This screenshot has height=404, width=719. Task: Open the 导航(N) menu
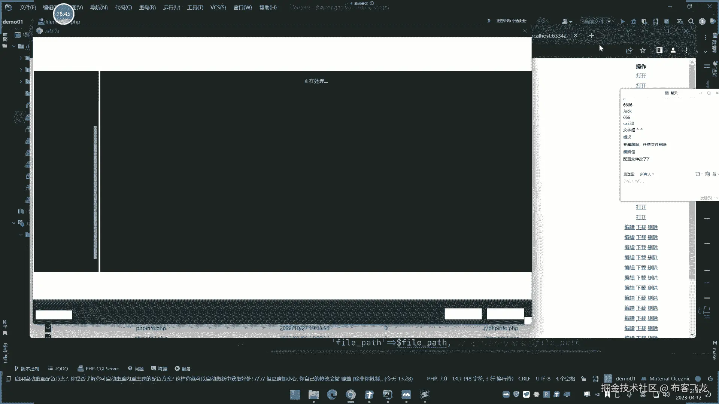[98, 7]
